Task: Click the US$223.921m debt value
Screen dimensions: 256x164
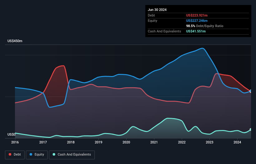Action: pos(197,15)
